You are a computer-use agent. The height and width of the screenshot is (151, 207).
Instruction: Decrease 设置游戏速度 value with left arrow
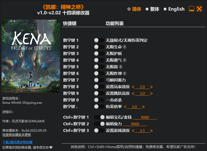(133, 131)
